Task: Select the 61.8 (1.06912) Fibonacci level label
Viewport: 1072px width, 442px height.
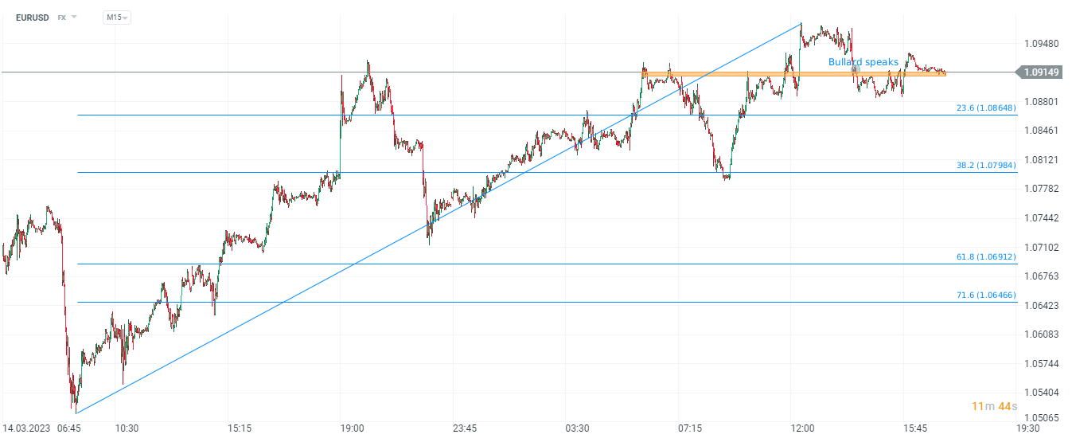Action: pyautogui.click(x=985, y=257)
